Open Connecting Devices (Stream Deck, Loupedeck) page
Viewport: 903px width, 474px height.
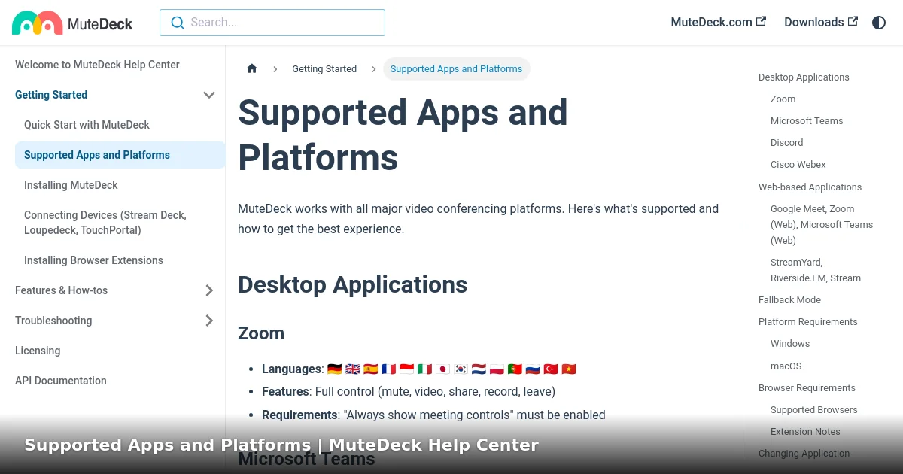click(x=105, y=223)
